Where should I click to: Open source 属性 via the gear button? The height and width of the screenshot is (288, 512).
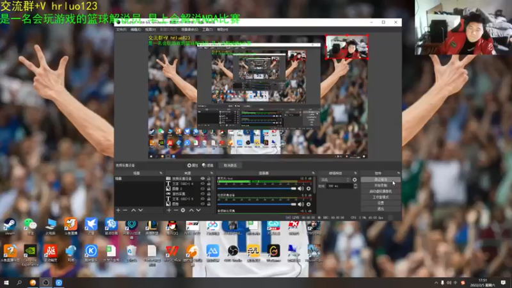click(193, 166)
